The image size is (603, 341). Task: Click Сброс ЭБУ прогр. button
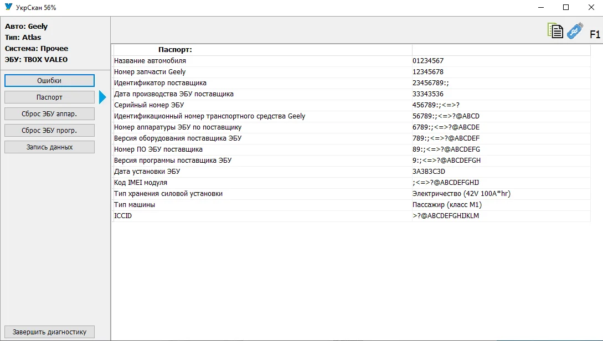click(x=49, y=130)
